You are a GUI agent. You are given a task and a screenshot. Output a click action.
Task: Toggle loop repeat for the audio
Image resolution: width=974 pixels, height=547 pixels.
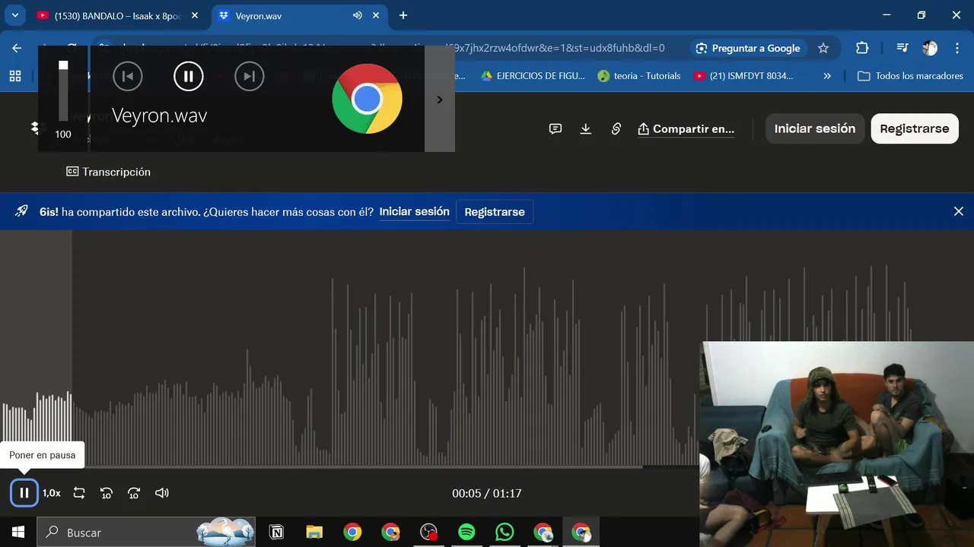(x=79, y=493)
